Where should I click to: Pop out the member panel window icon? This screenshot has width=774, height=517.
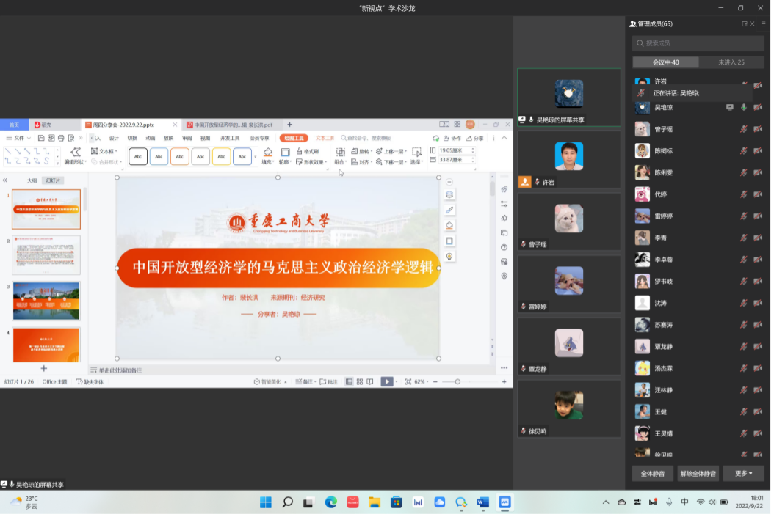pos(744,24)
